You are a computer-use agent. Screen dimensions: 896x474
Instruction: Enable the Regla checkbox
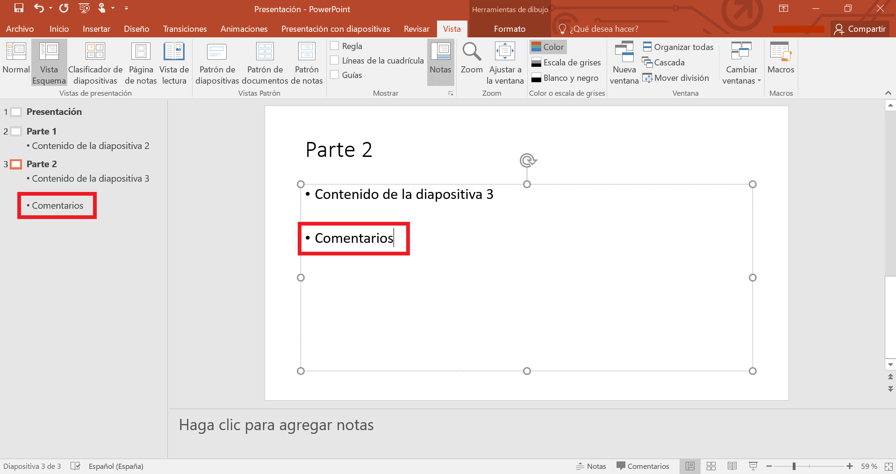click(x=335, y=46)
